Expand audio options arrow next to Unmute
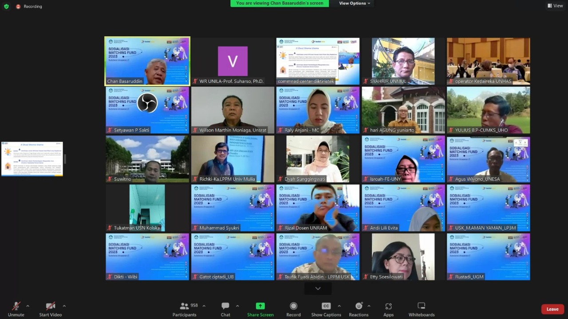 pyautogui.click(x=28, y=306)
